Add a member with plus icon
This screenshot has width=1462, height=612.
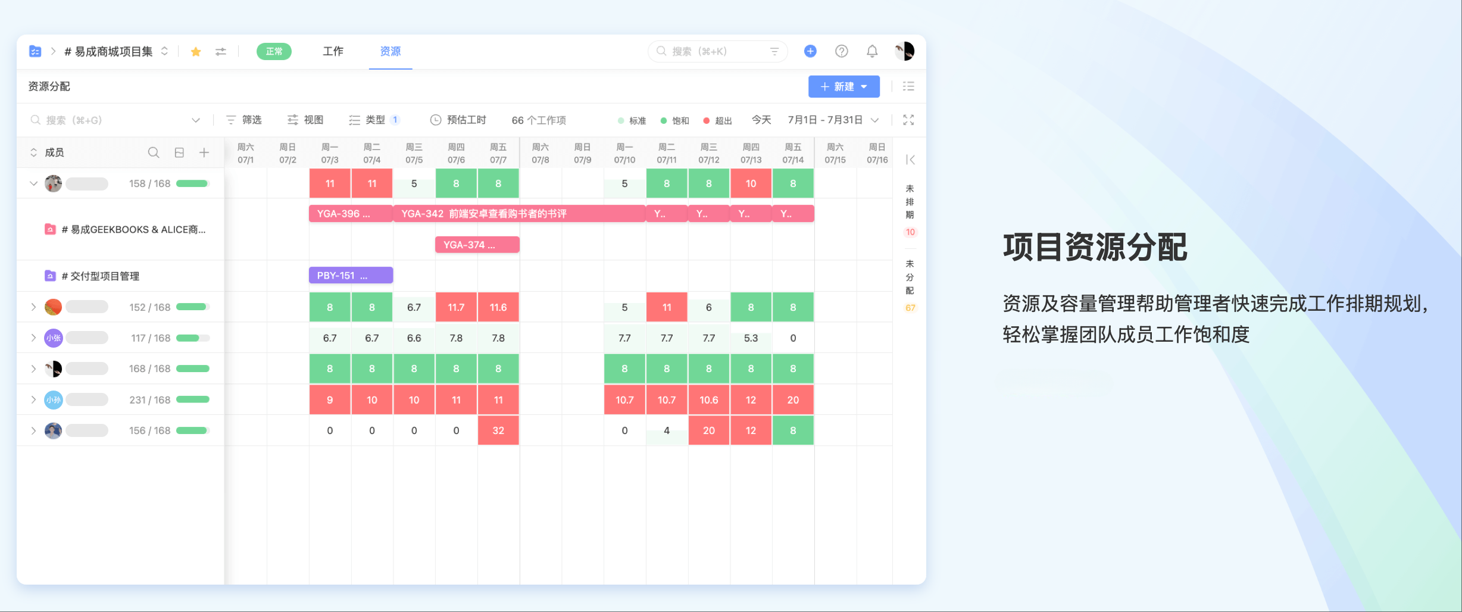[204, 153]
